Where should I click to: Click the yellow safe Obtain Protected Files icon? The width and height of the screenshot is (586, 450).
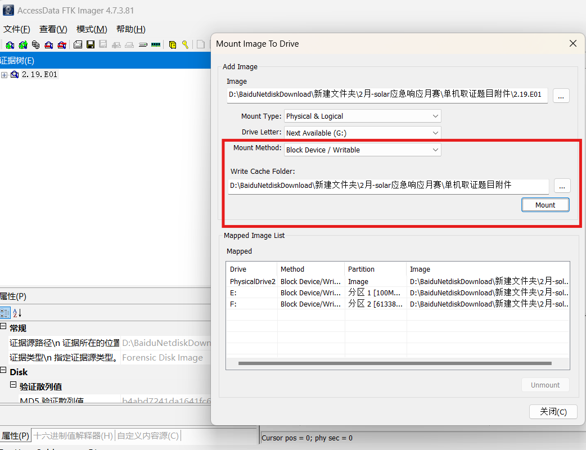point(173,45)
